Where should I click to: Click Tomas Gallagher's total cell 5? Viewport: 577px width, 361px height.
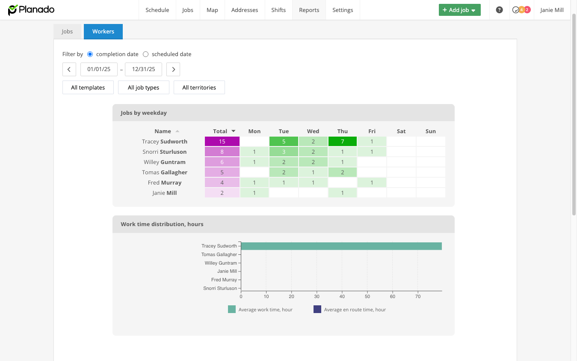click(222, 173)
